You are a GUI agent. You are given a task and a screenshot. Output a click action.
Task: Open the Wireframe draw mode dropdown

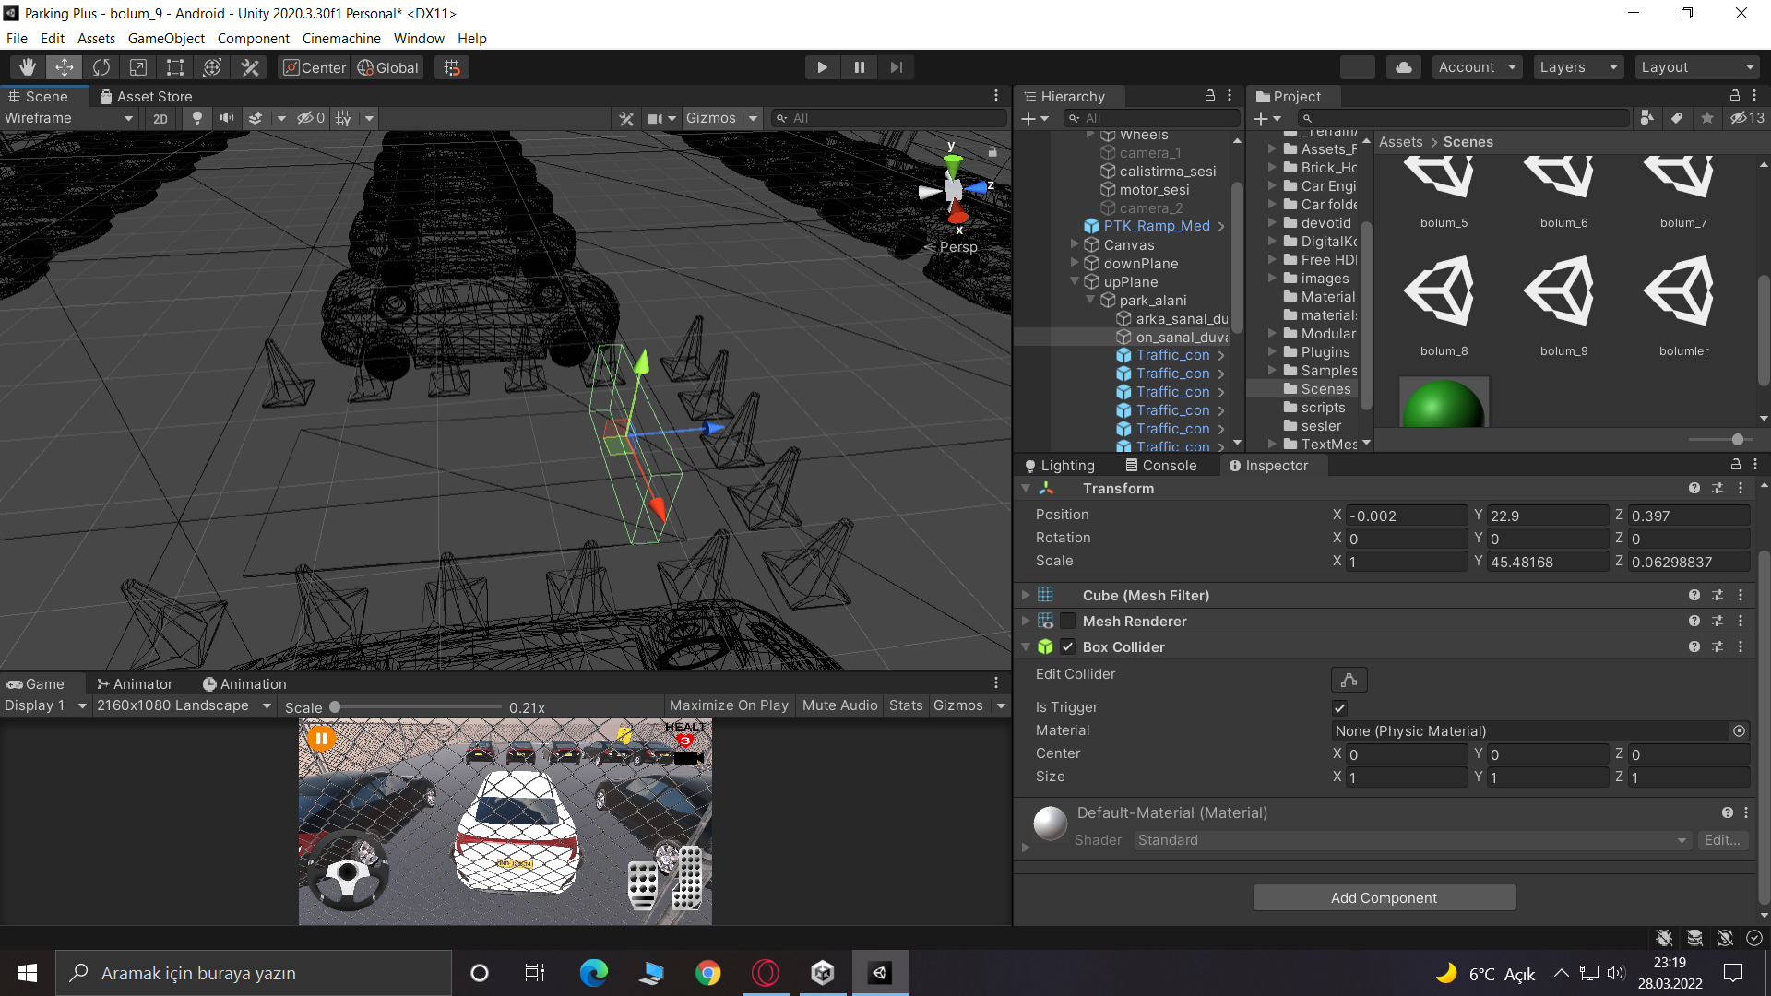click(x=69, y=118)
